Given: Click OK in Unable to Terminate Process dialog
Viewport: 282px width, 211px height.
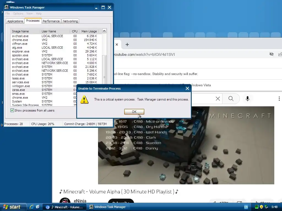Looking at the screenshot, I should pos(134,112).
